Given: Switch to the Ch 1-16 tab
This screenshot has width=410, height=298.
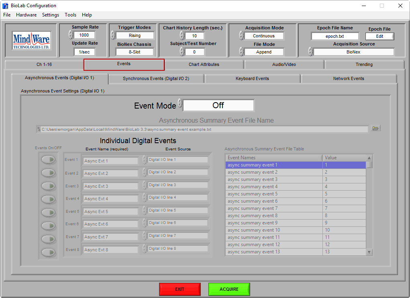Looking at the screenshot, I should pos(44,64).
